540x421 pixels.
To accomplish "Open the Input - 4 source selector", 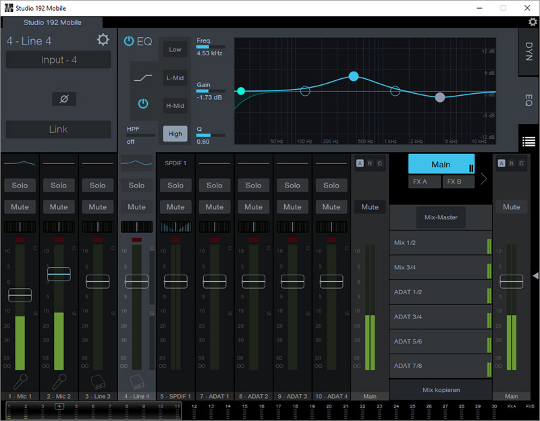I will point(59,60).
